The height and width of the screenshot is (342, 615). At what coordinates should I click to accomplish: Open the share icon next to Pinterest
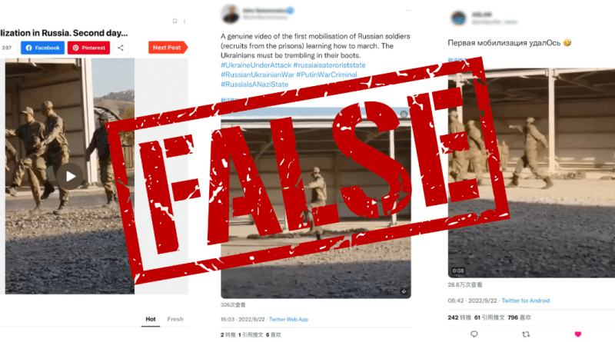(x=121, y=48)
